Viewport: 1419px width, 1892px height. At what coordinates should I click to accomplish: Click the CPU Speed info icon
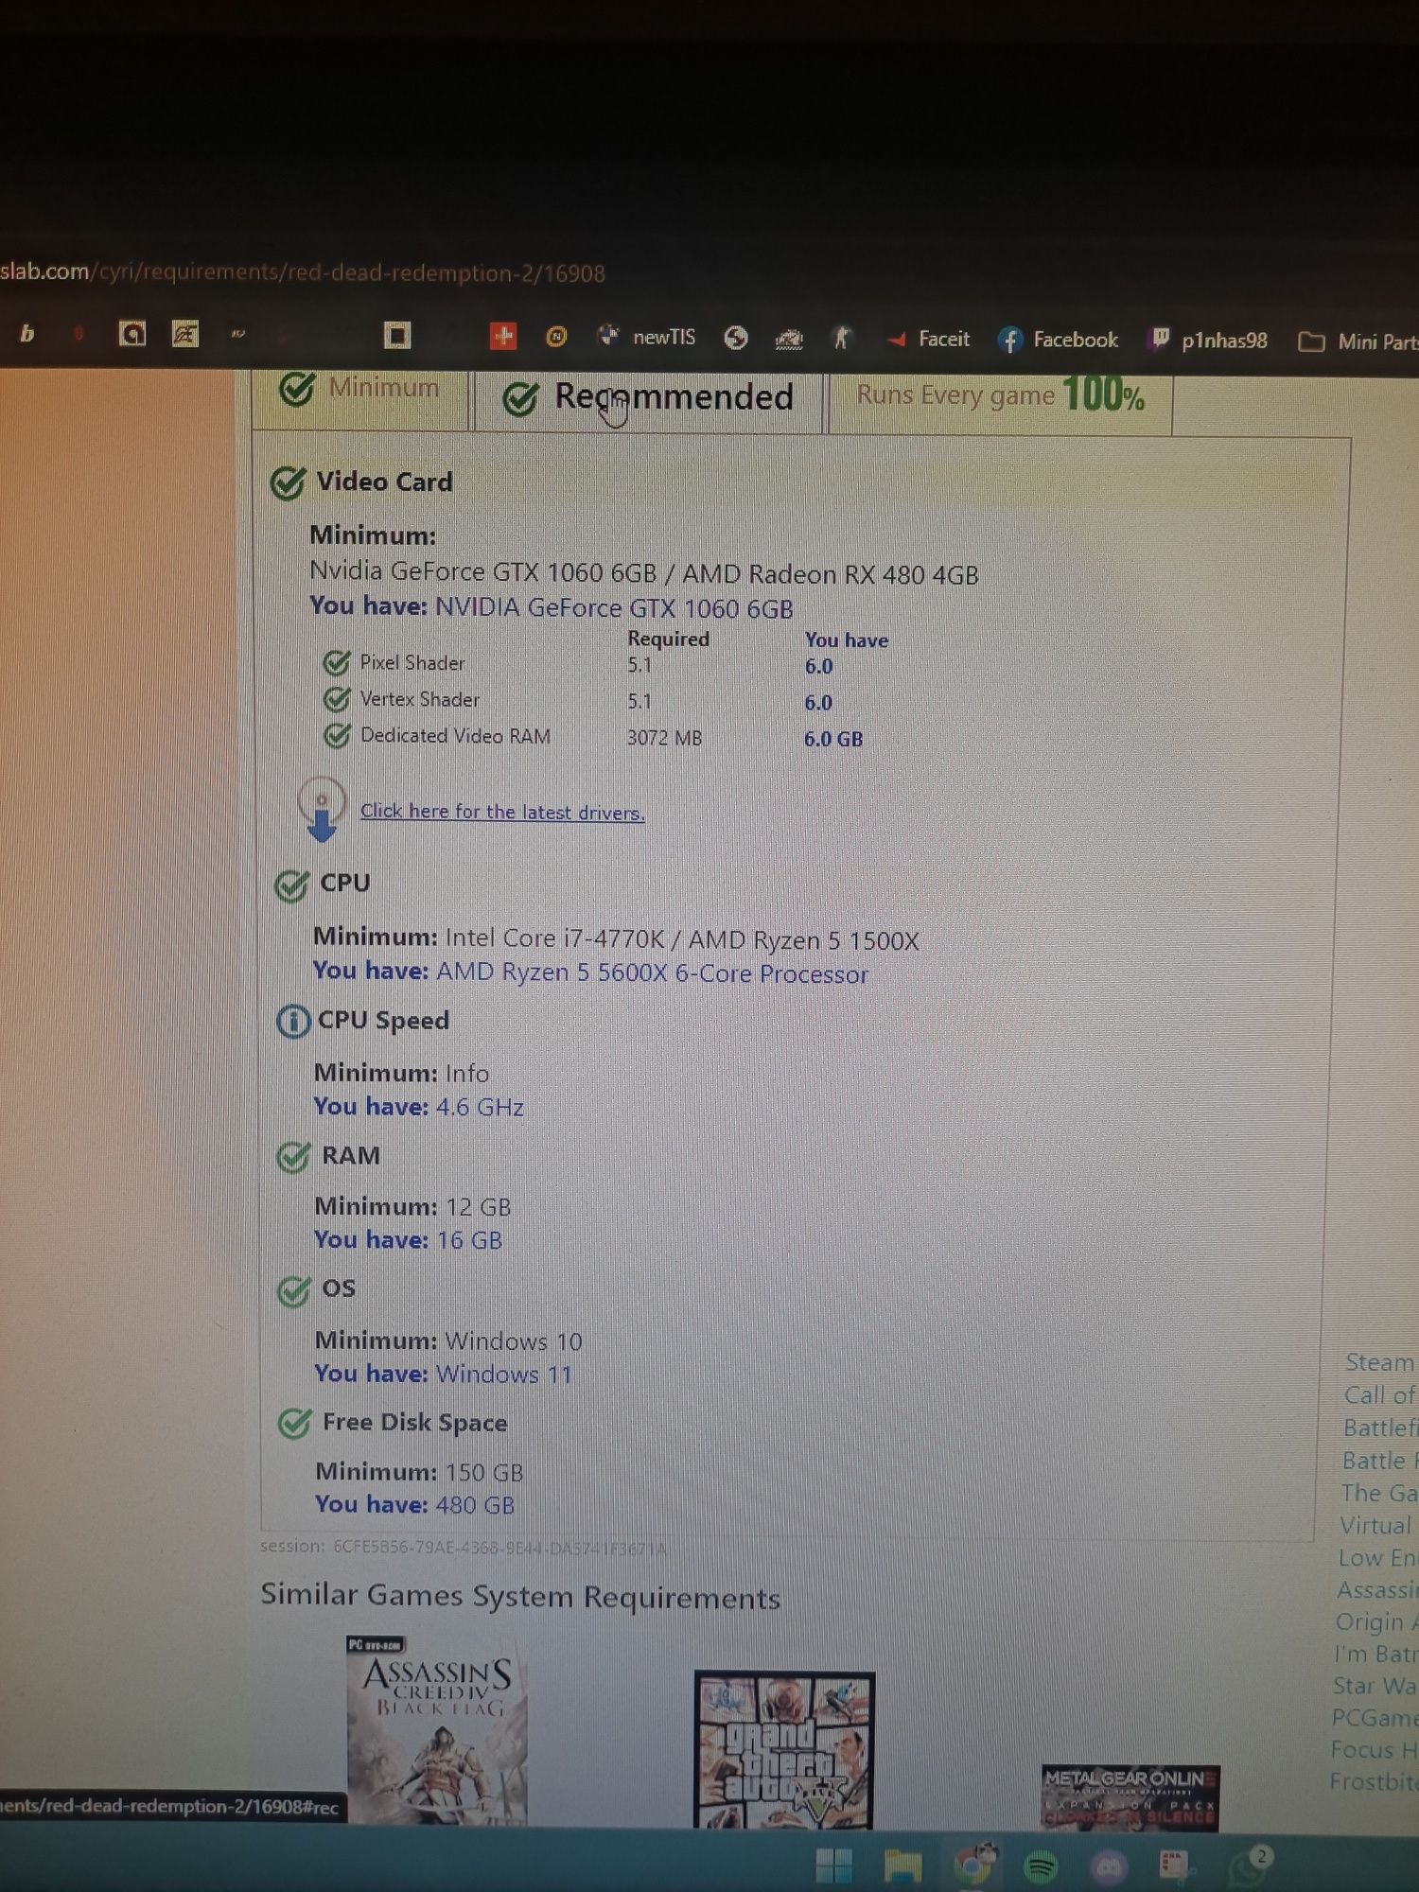point(293,1021)
